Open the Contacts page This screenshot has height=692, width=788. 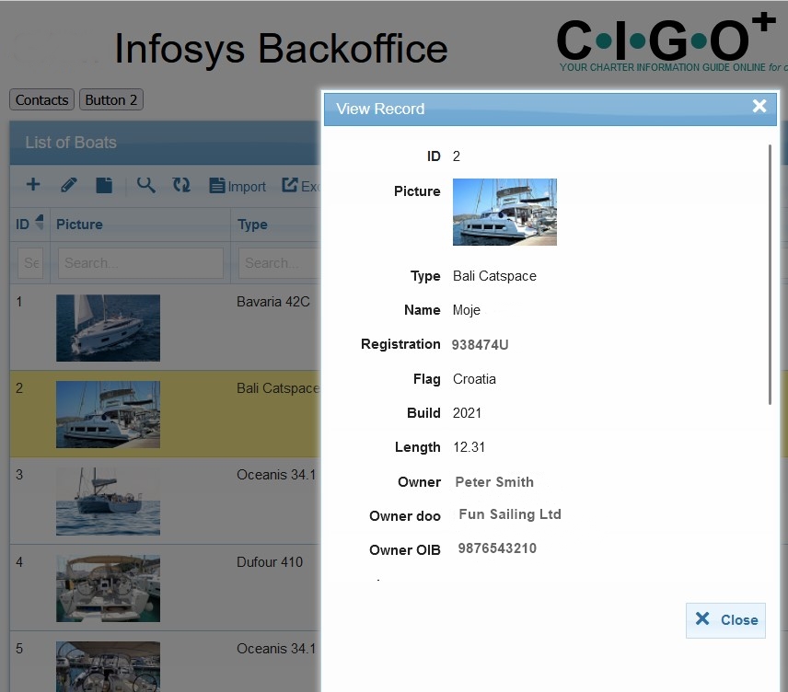(x=42, y=99)
